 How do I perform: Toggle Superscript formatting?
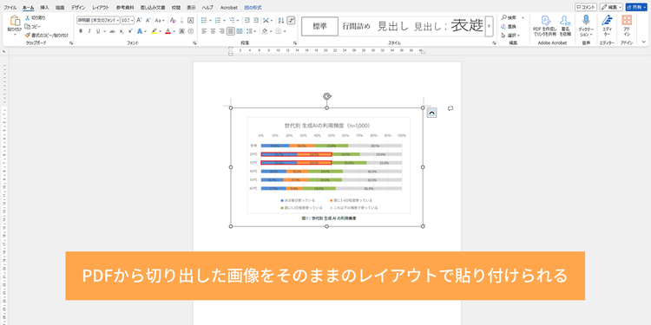tap(130, 31)
